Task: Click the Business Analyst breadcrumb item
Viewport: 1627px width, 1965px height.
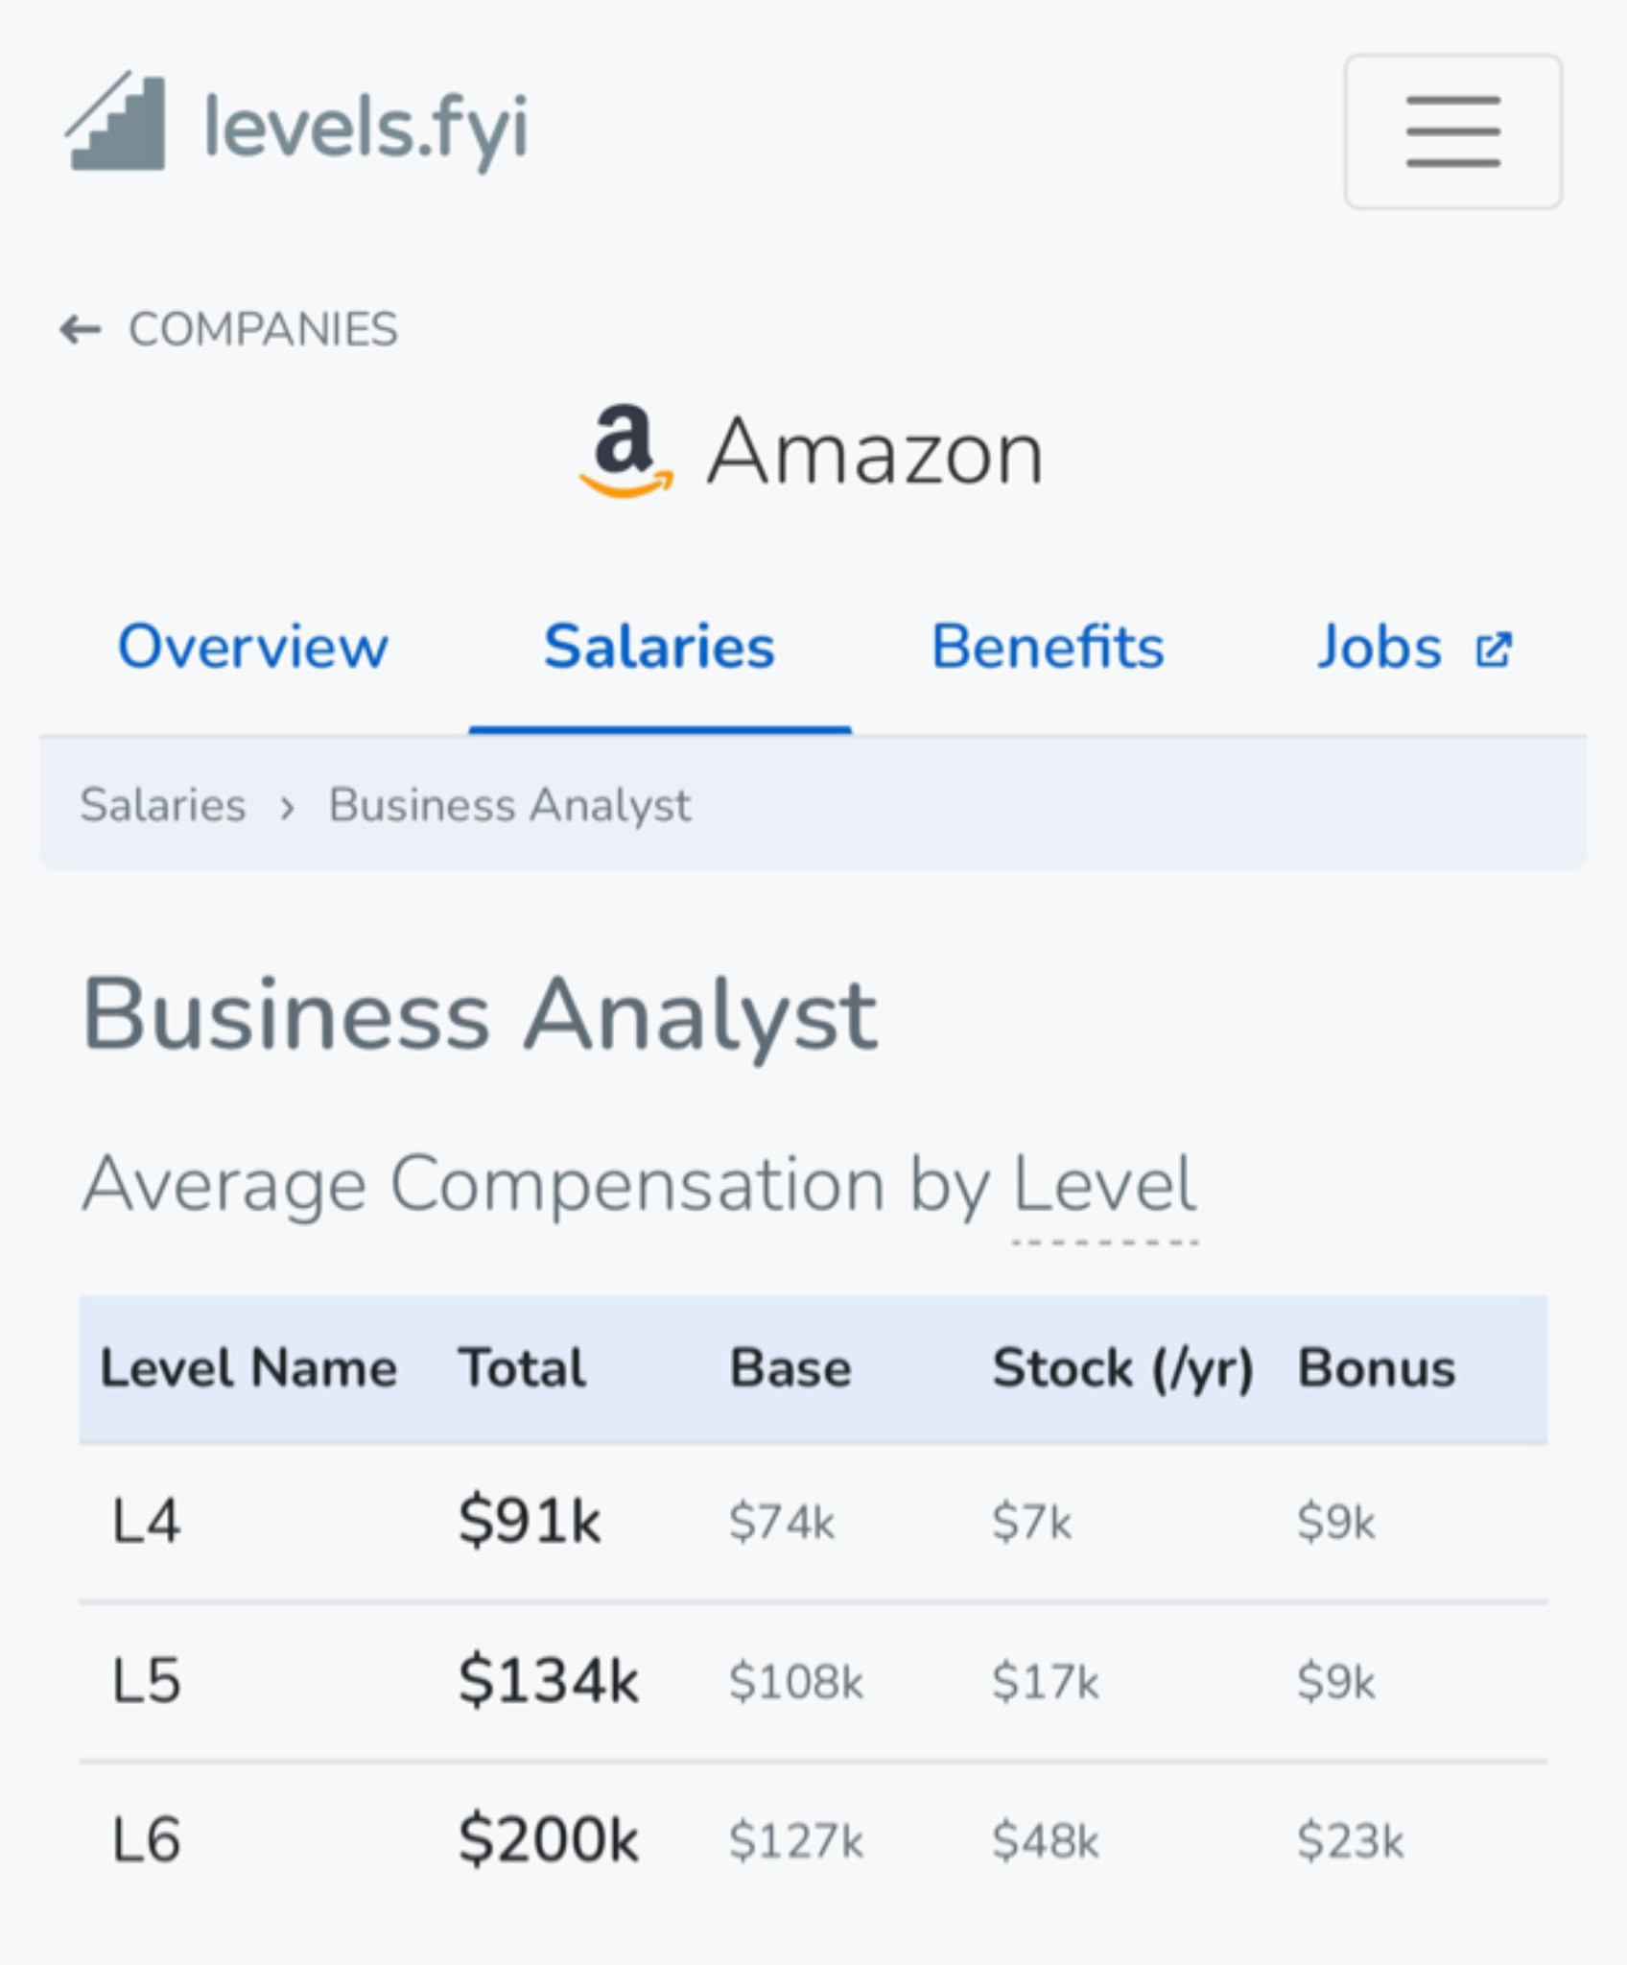Action: point(509,806)
